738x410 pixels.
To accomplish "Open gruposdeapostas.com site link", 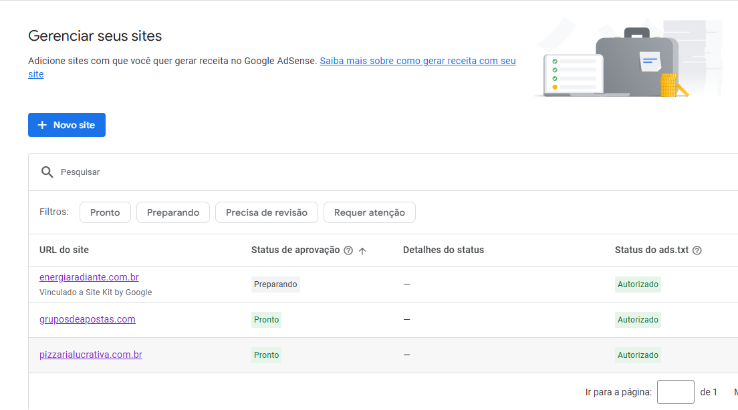I will (x=88, y=319).
